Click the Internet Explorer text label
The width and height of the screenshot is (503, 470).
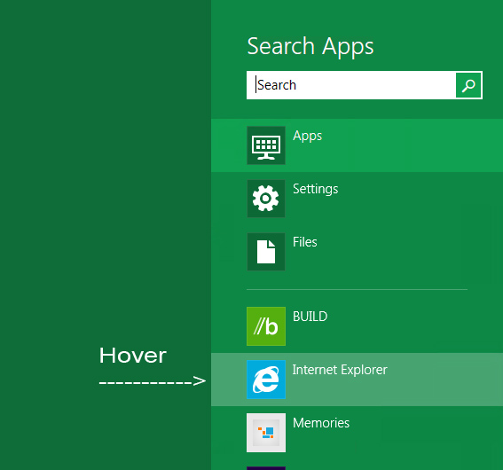point(340,370)
